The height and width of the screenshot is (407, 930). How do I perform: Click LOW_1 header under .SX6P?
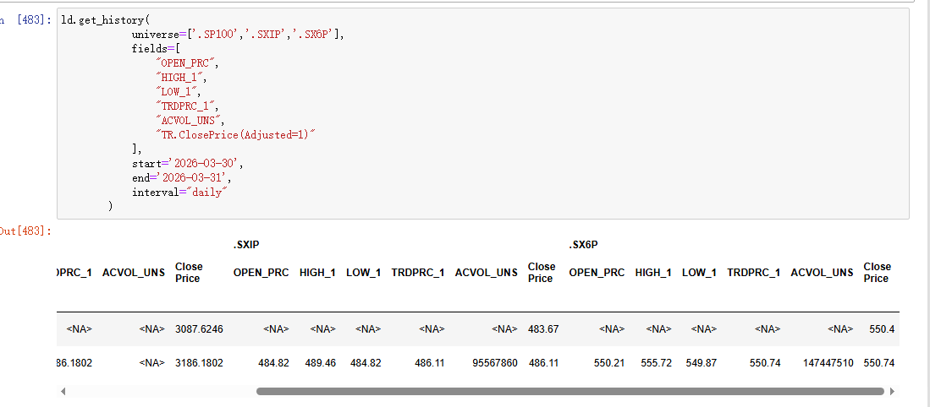699,273
